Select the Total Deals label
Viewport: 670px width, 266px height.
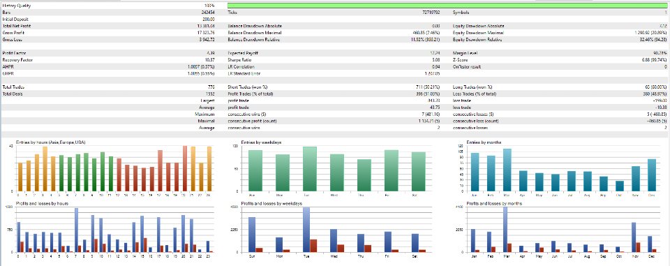13,94
